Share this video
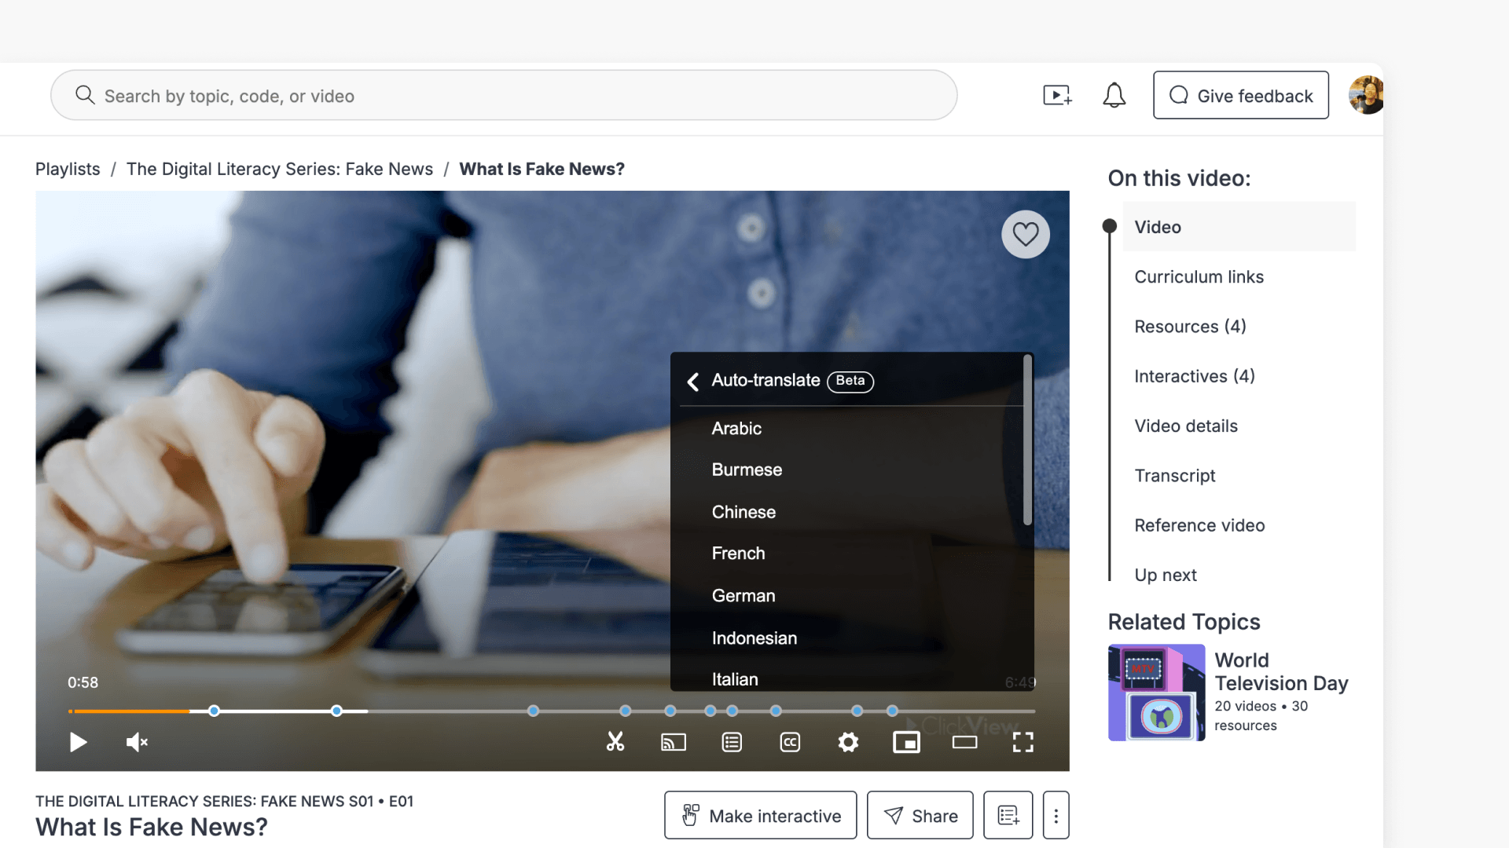 (920, 815)
